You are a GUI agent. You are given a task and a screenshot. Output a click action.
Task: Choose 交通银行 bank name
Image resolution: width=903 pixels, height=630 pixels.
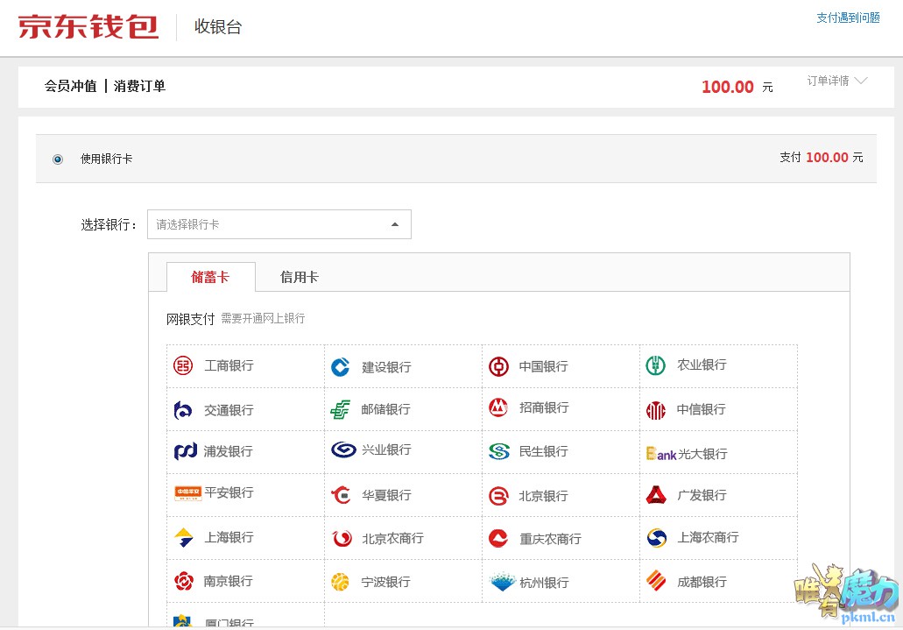229,410
